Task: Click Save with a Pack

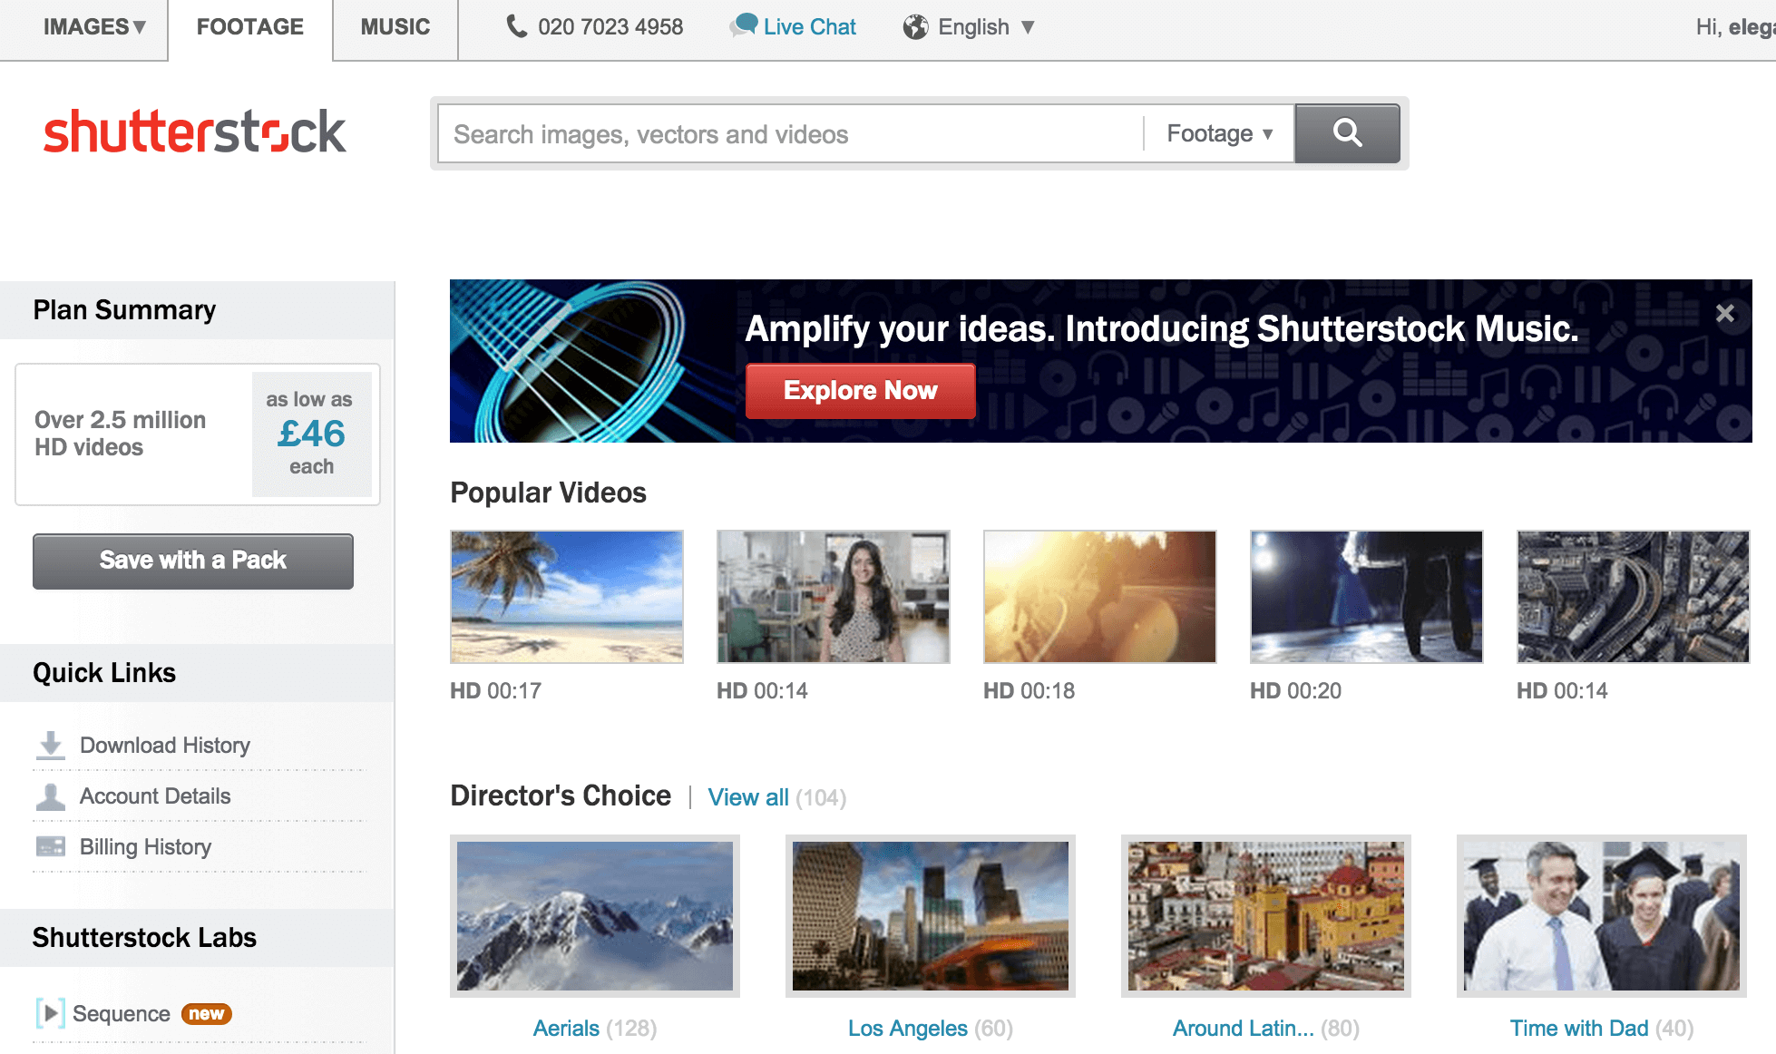Action: [x=192, y=561]
